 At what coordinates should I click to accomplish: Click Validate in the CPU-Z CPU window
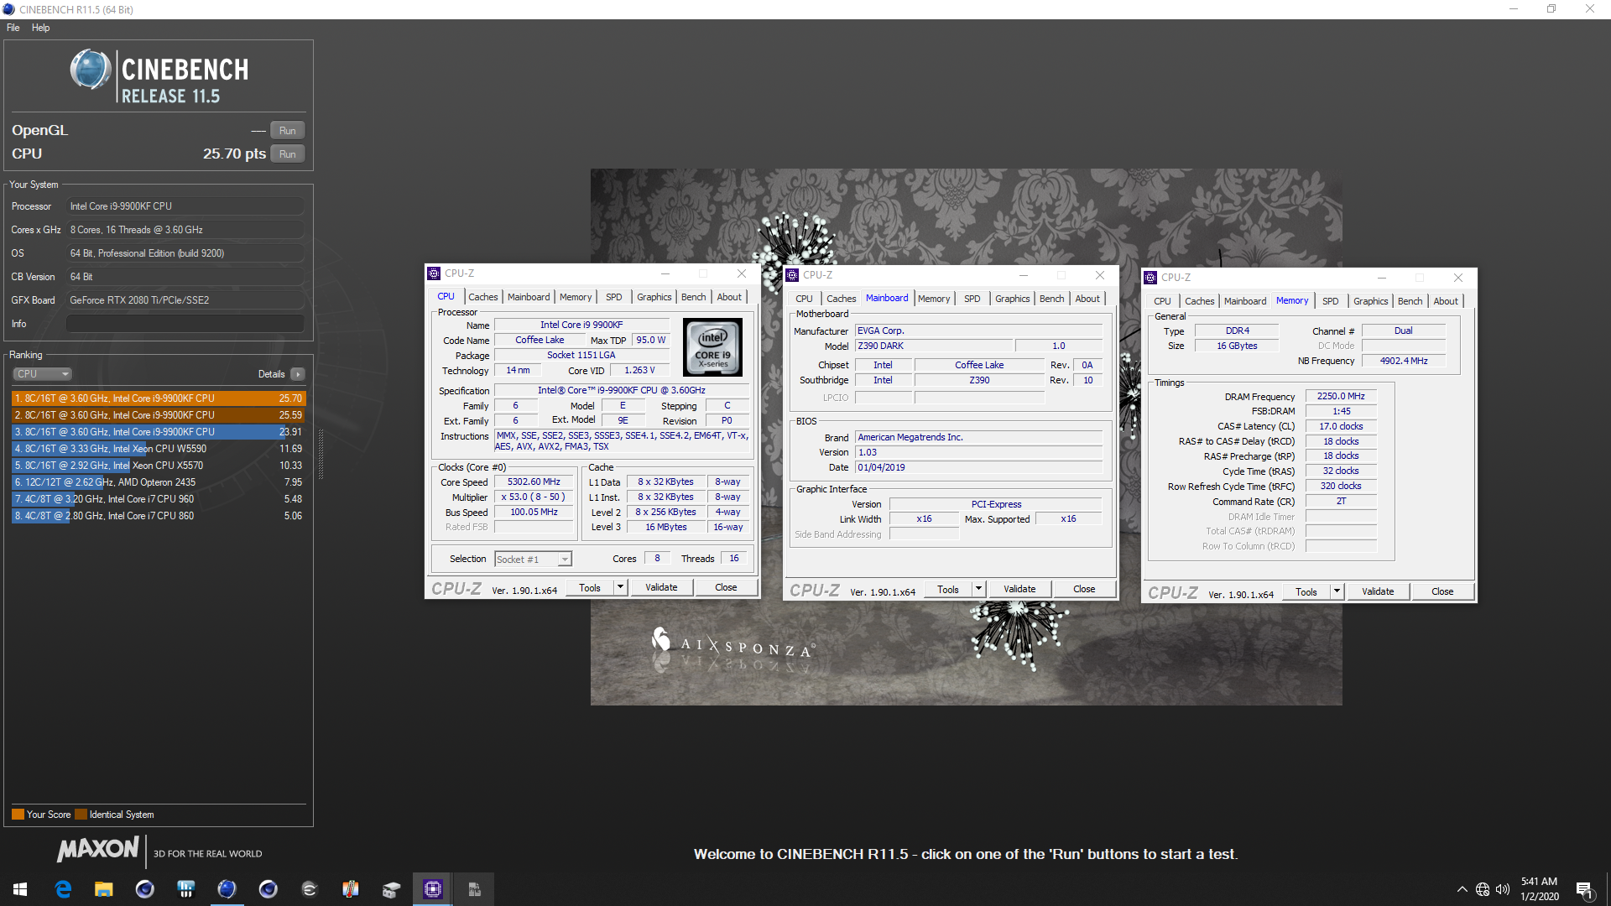(x=661, y=588)
